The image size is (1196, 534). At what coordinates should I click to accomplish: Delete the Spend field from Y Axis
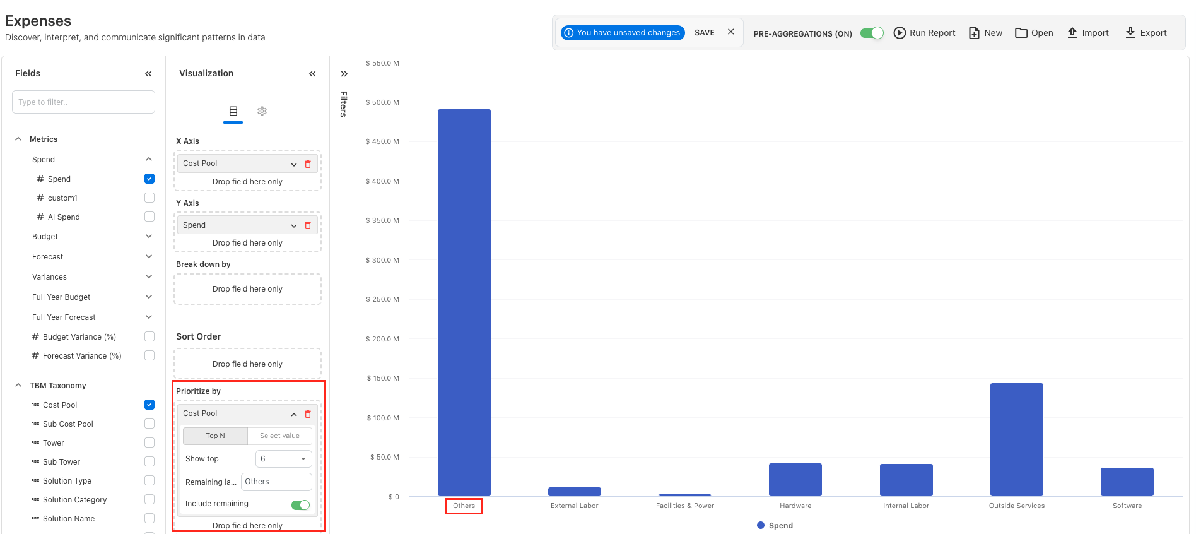308,225
